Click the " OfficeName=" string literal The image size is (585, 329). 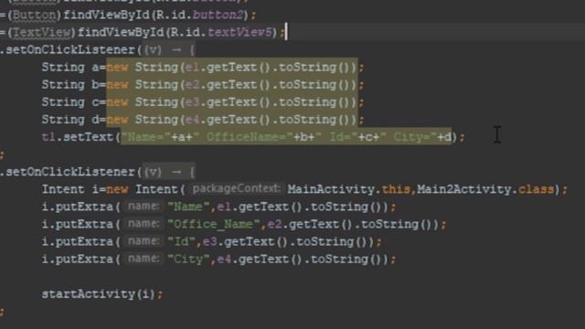pyautogui.click(x=246, y=137)
